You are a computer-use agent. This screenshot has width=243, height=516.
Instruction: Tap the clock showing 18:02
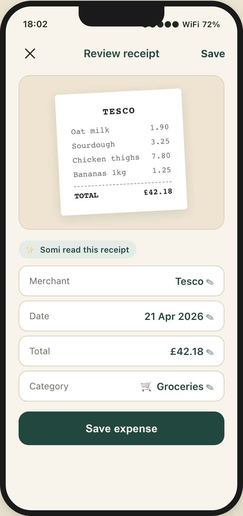[x=35, y=24]
